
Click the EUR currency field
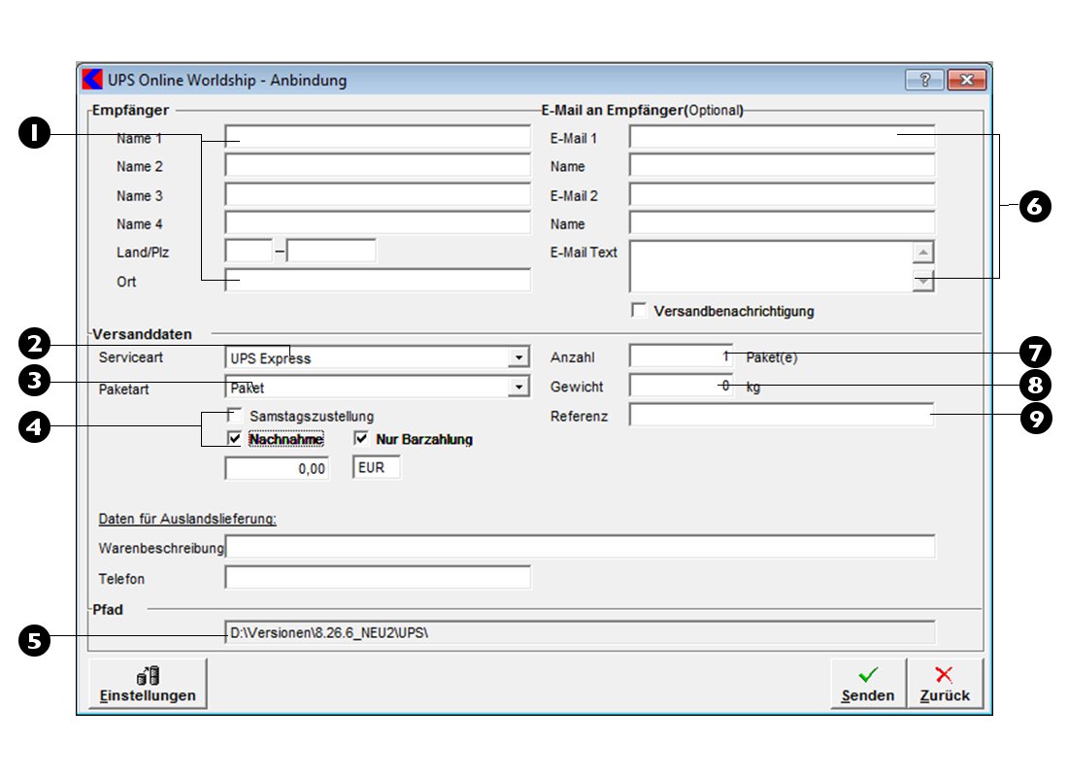coord(377,467)
